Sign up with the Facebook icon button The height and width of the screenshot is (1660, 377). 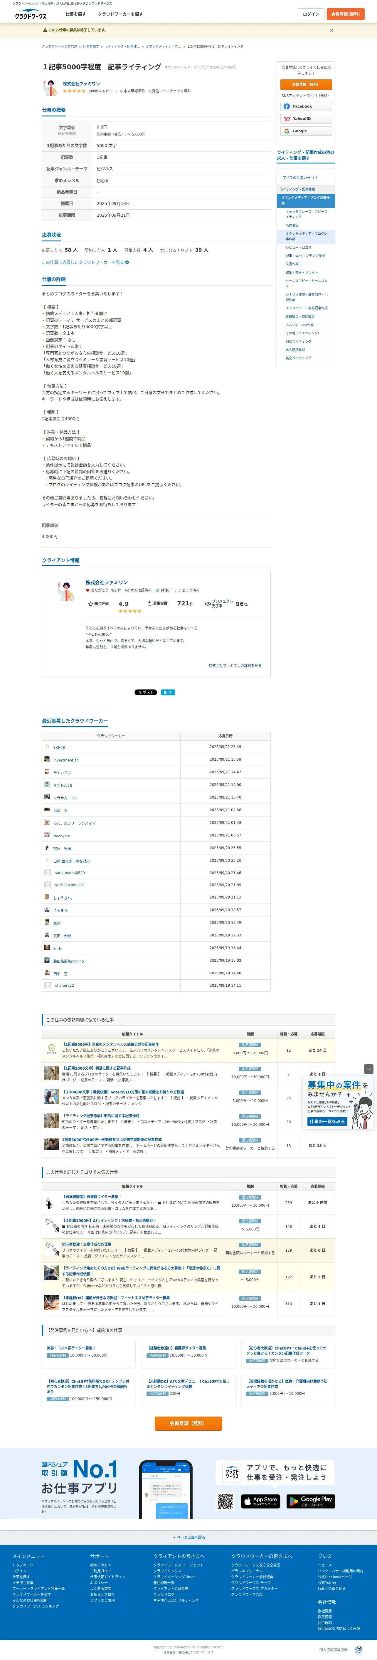point(306,106)
